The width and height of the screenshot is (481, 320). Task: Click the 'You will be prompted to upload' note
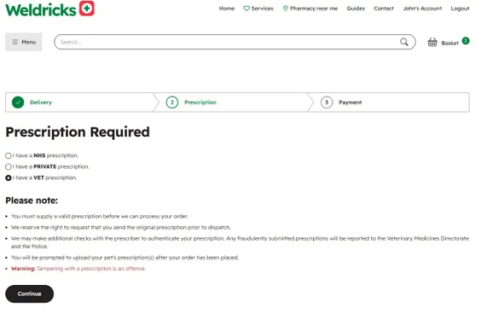click(125, 258)
